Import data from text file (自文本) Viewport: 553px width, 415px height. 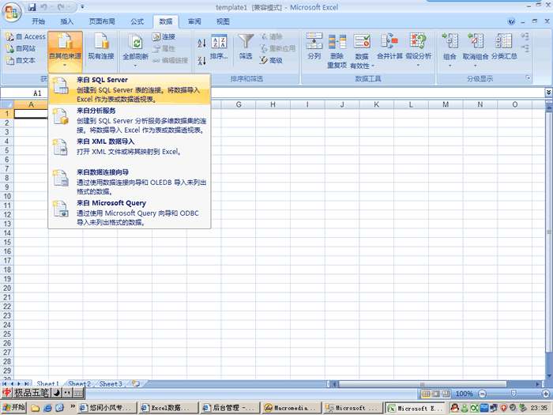[x=21, y=60]
